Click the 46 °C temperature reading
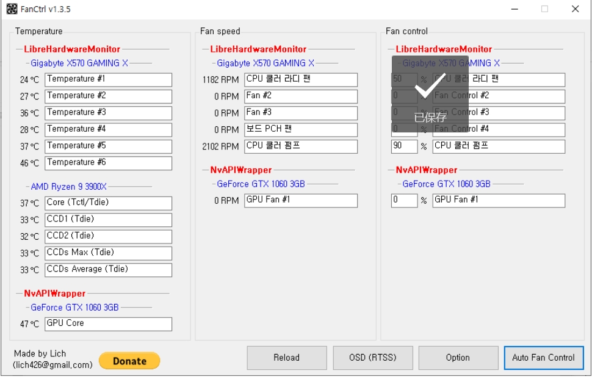 tap(29, 163)
